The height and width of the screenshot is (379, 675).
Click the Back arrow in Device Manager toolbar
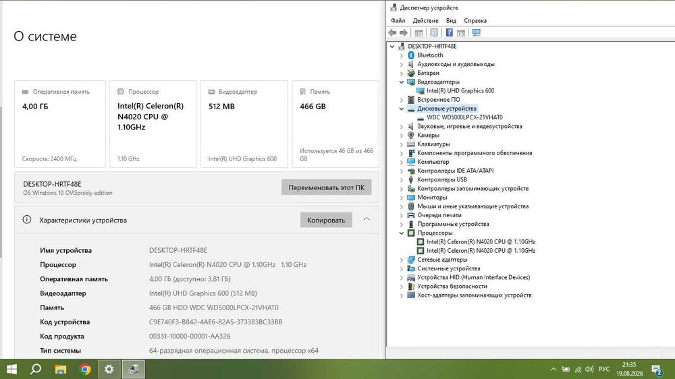click(x=392, y=32)
